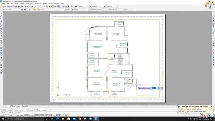215x121 pixels.
Task: Toggle LWT lineweight display in status bar
Action: click(54, 116)
